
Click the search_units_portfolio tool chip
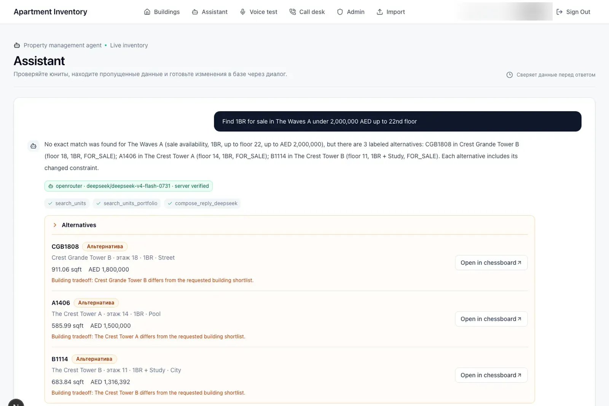click(127, 203)
